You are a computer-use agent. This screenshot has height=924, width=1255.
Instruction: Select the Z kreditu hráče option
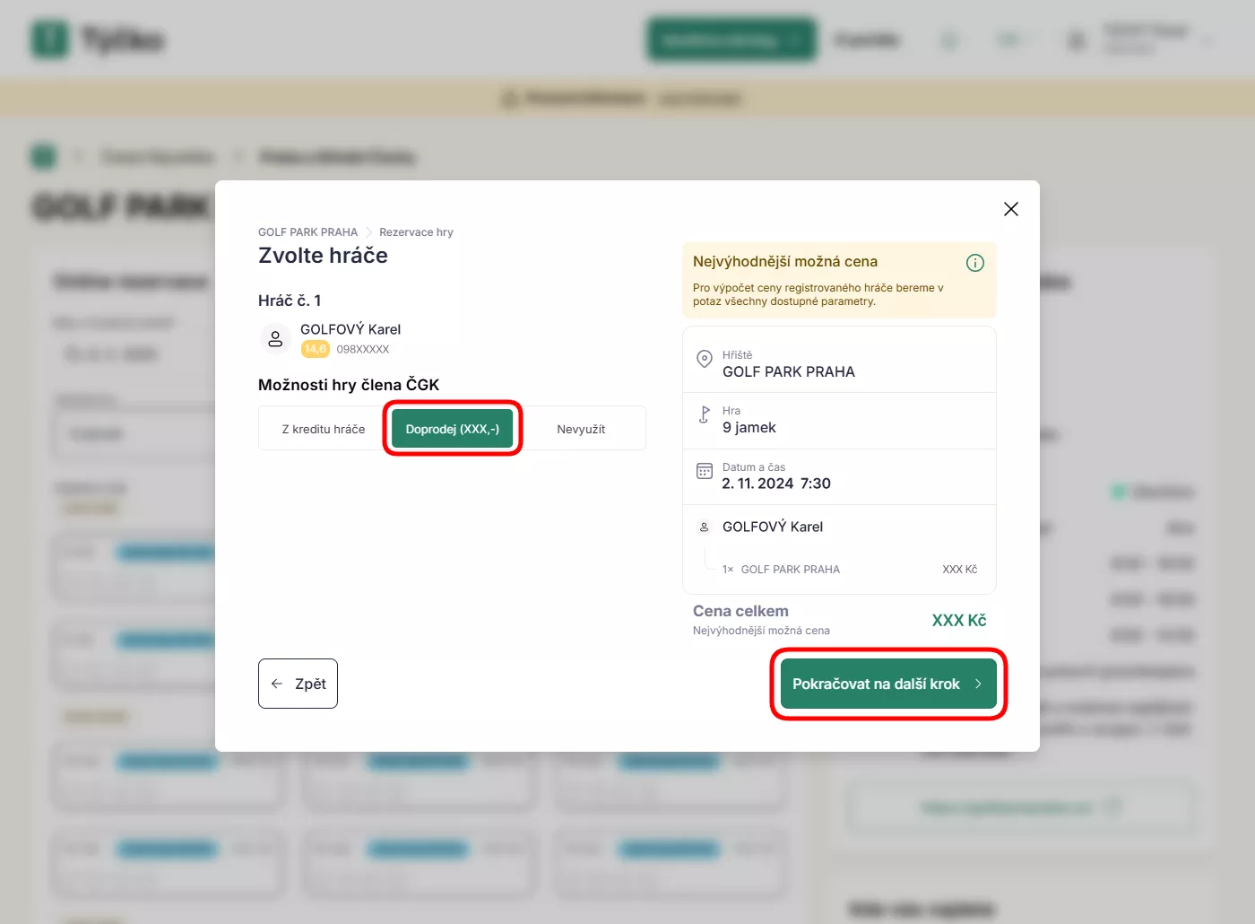pos(324,429)
